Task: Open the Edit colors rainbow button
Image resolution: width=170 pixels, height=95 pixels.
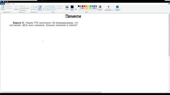Action: (100, 8)
